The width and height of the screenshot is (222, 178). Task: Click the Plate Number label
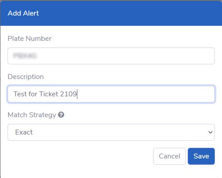pyautogui.click(x=29, y=39)
